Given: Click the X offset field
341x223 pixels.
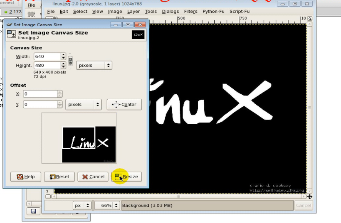Looking at the screenshot, I should point(40,94).
